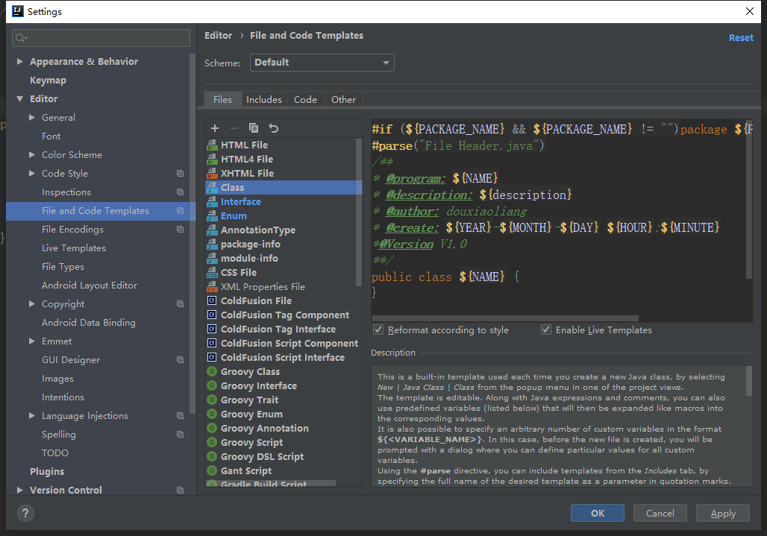
Task: Click the Groovy Class icon
Action: pyautogui.click(x=212, y=372)
